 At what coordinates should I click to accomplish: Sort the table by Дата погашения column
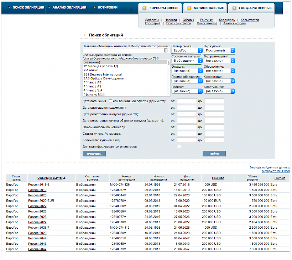pyautogui.click(x=187, y=178)
